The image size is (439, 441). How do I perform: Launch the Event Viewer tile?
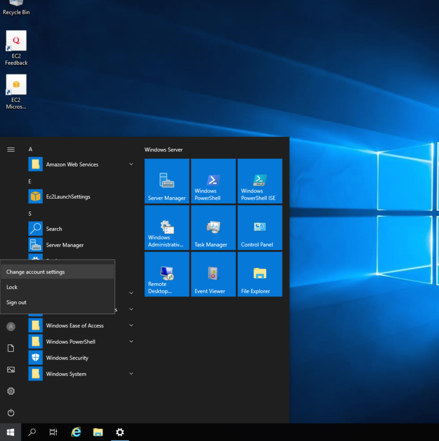(213, 274)
